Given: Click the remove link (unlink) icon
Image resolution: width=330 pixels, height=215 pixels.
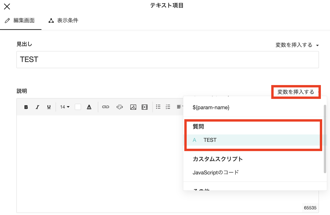Looking at the screenshot, I should (x=120, y=107).
